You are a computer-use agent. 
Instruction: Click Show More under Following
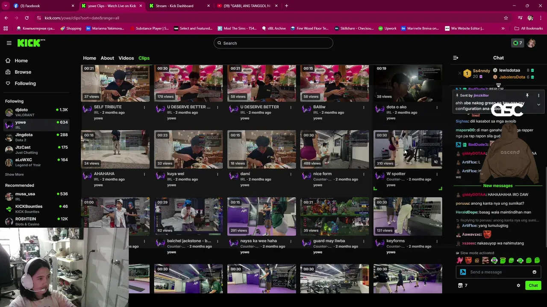[x=14, y=174]
